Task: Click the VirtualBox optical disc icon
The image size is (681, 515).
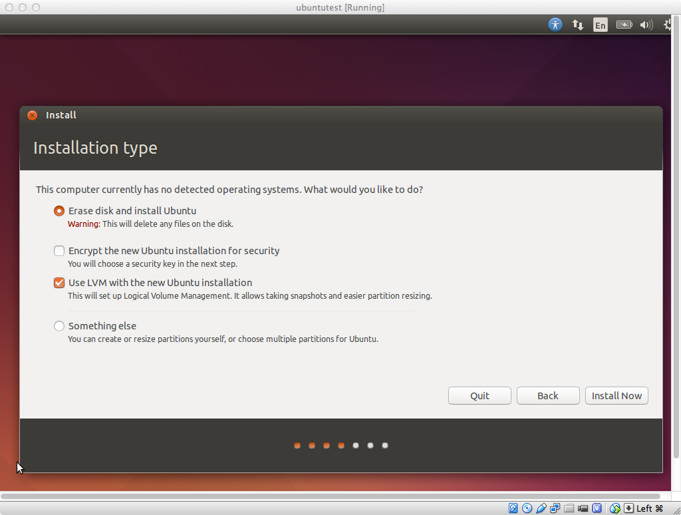Action: click(x=527, y=508)
